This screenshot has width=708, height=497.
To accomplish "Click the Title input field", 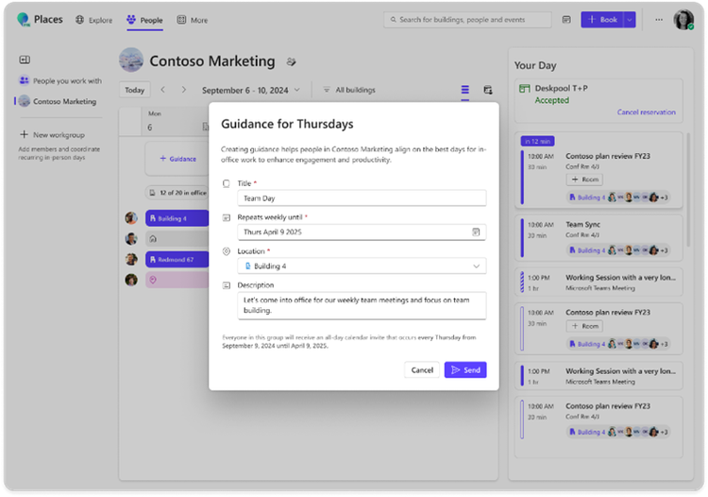I will click(362, 197).
